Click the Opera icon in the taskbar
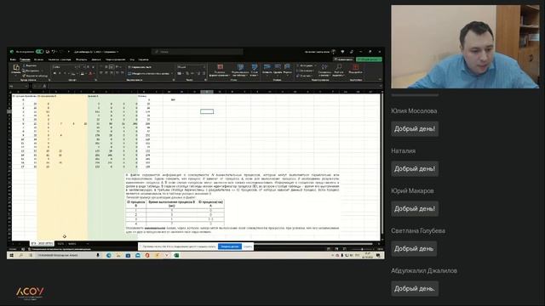545x306 pixels. pyautogui.click(x=147, y=255)
